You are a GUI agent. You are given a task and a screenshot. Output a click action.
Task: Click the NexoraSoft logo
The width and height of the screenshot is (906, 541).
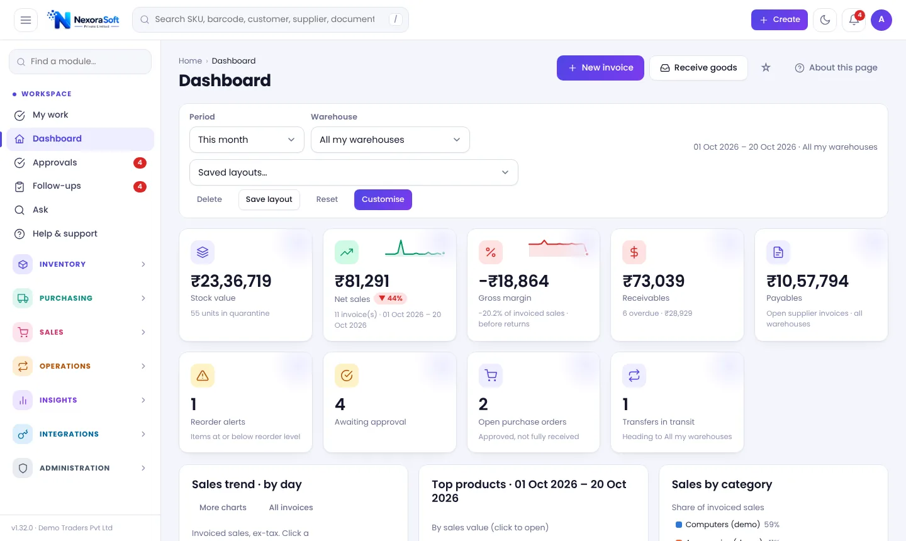[x=83, y=20]
